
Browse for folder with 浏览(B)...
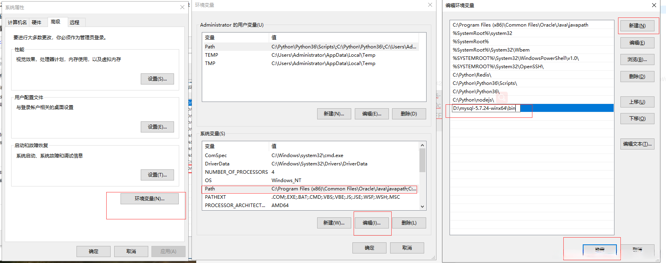[637, 60]
